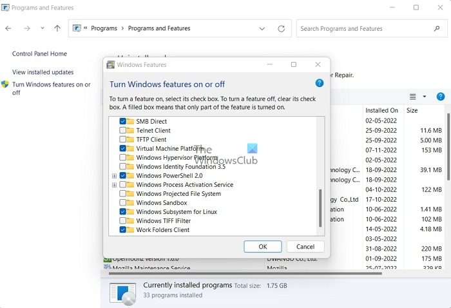Image resolution: width=451 pixels, height=308 pixels.
Task: Open Turn Windows features on or off link
Action: tap(51, 88)
